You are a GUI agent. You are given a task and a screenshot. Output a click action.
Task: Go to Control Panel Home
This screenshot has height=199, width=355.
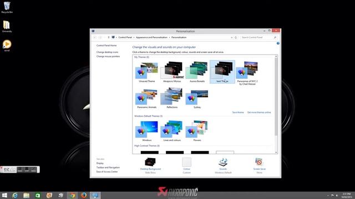(x=106, y=45)
